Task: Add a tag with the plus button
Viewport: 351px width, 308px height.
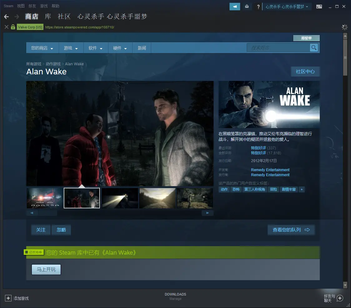Action: click(302, 190)
